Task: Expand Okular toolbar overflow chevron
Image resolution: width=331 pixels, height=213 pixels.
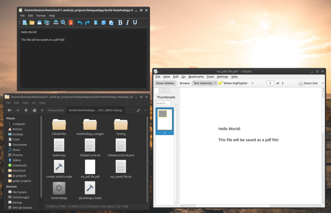Action: (323, 83)
